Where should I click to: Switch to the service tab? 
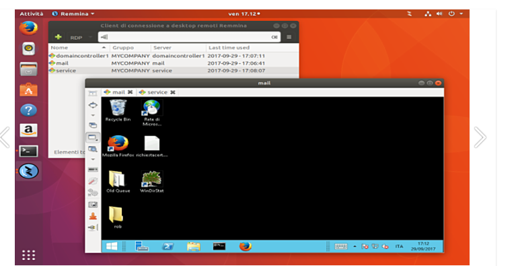pyautogui.click(x=157, y=92)
